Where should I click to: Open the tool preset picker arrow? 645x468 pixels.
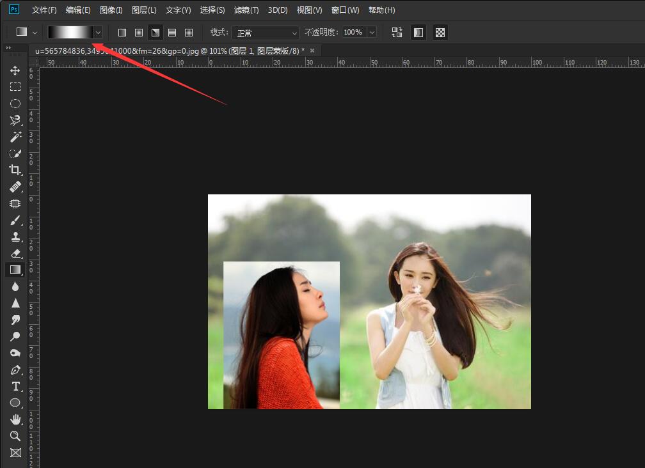(35, 33)
